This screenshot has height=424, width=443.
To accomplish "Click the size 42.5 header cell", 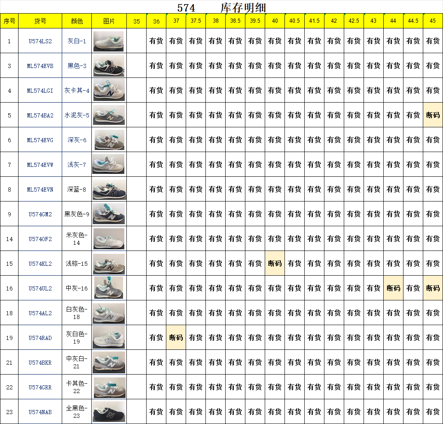I will coord(354,21).
